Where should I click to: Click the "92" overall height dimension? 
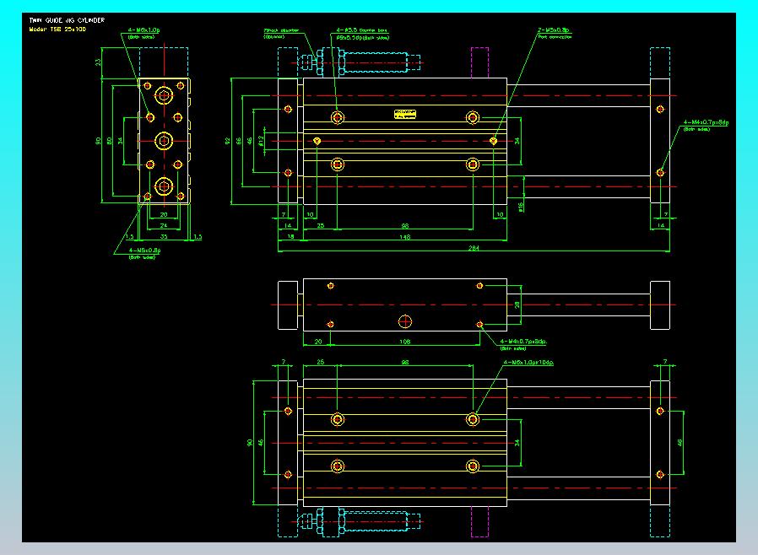pyautogui.click(x=228, y=141)
